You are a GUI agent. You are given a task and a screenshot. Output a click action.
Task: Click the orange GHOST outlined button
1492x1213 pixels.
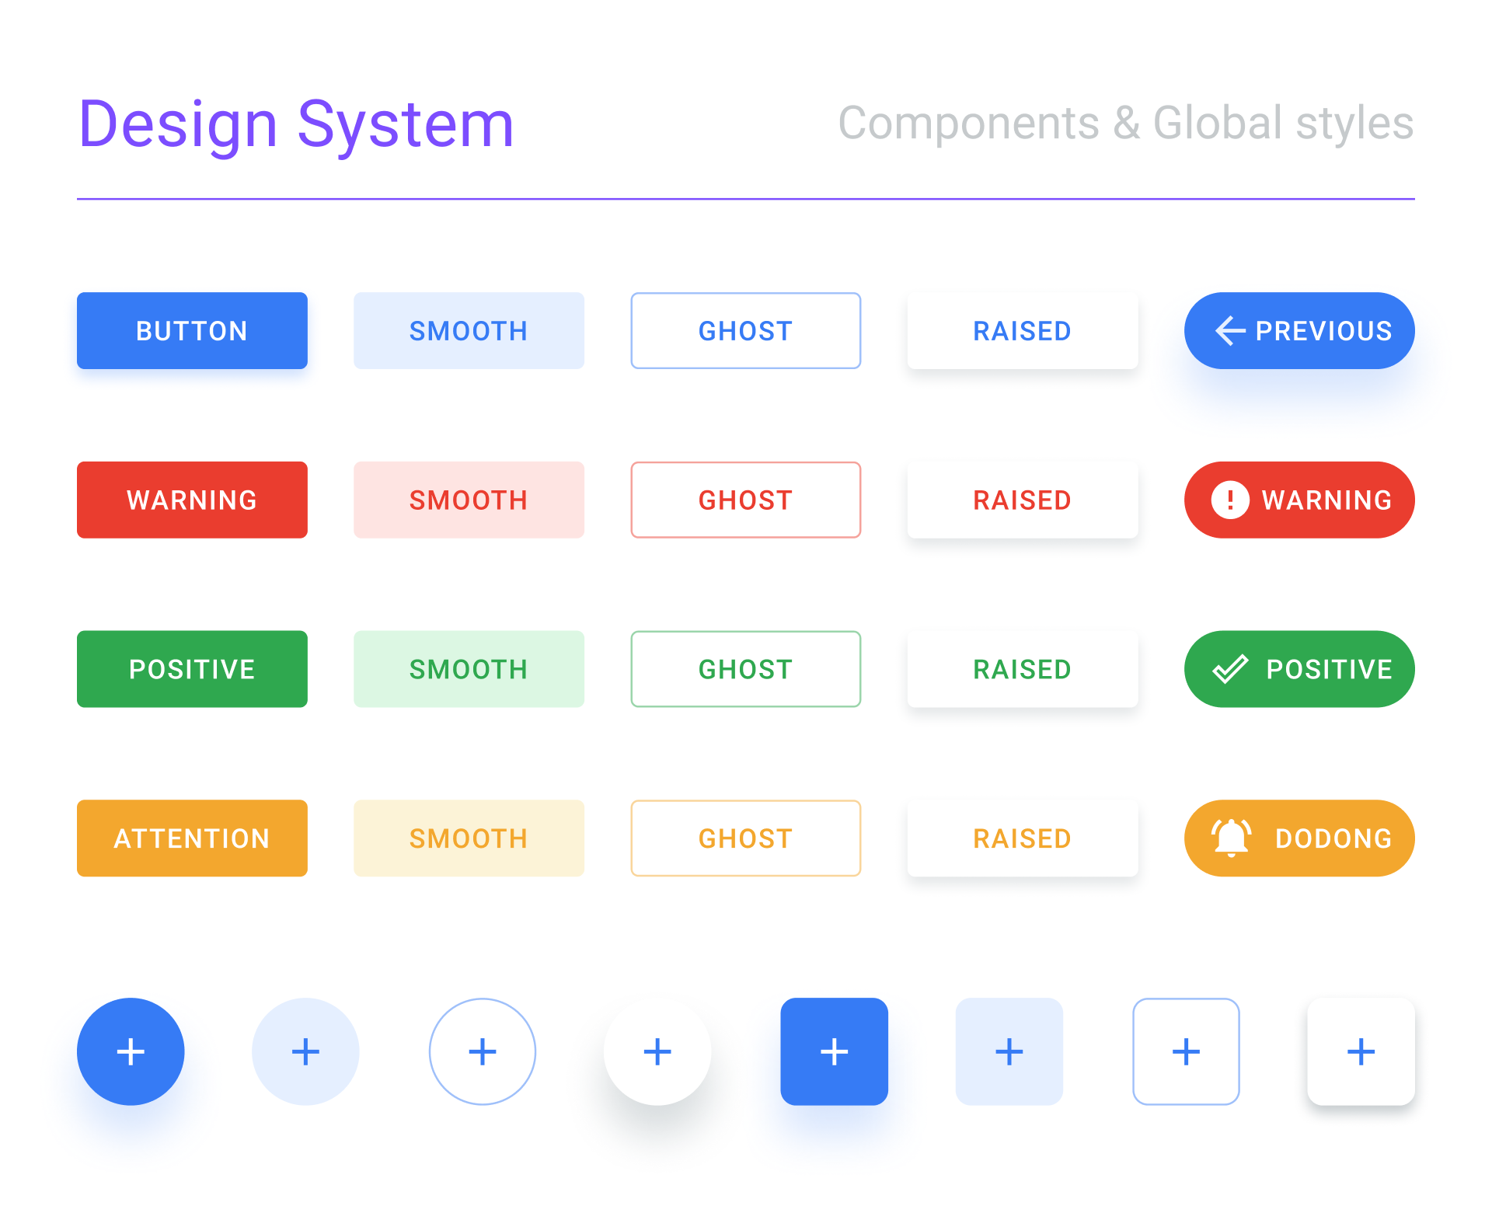[745, 838]
